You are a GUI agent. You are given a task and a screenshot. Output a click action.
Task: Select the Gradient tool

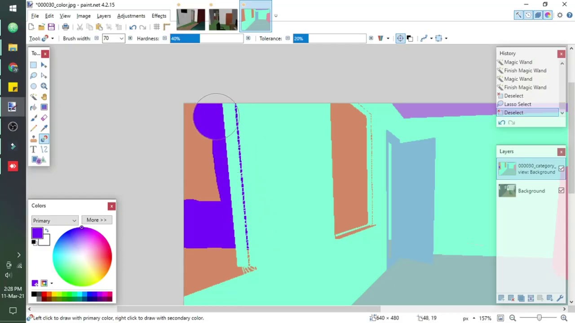tap(44, 107)
